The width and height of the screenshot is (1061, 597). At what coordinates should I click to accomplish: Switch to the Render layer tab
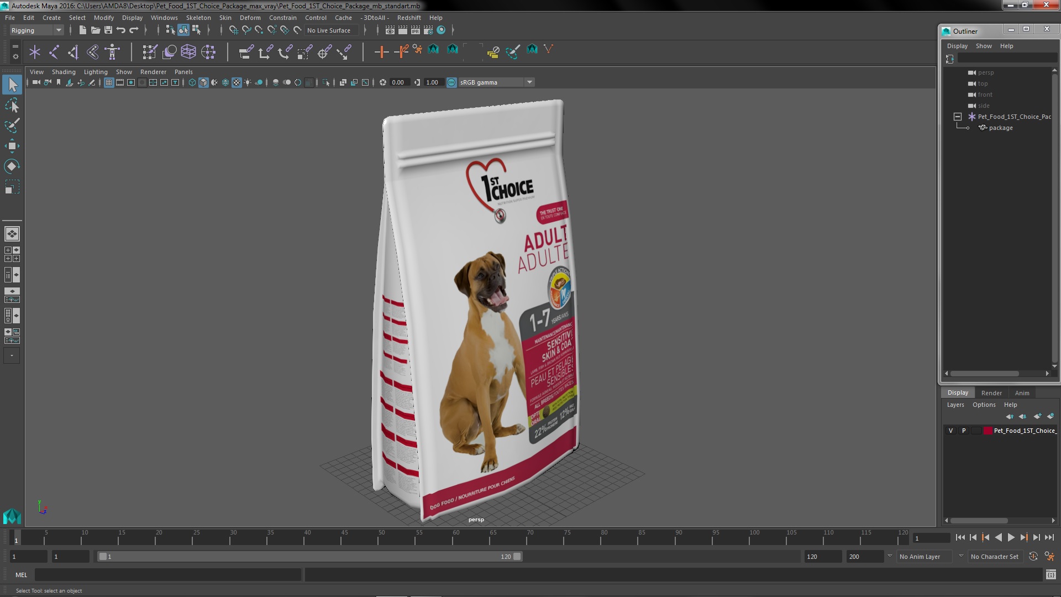[x=991, y=393]
